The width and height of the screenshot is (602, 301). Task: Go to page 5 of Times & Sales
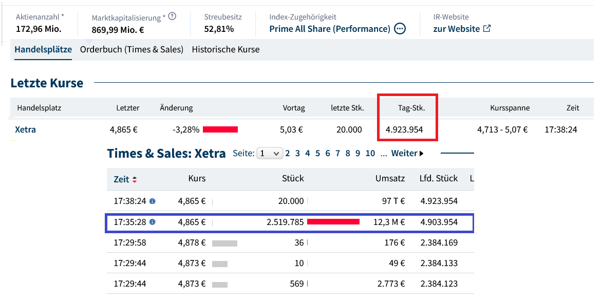coord(317,153)
